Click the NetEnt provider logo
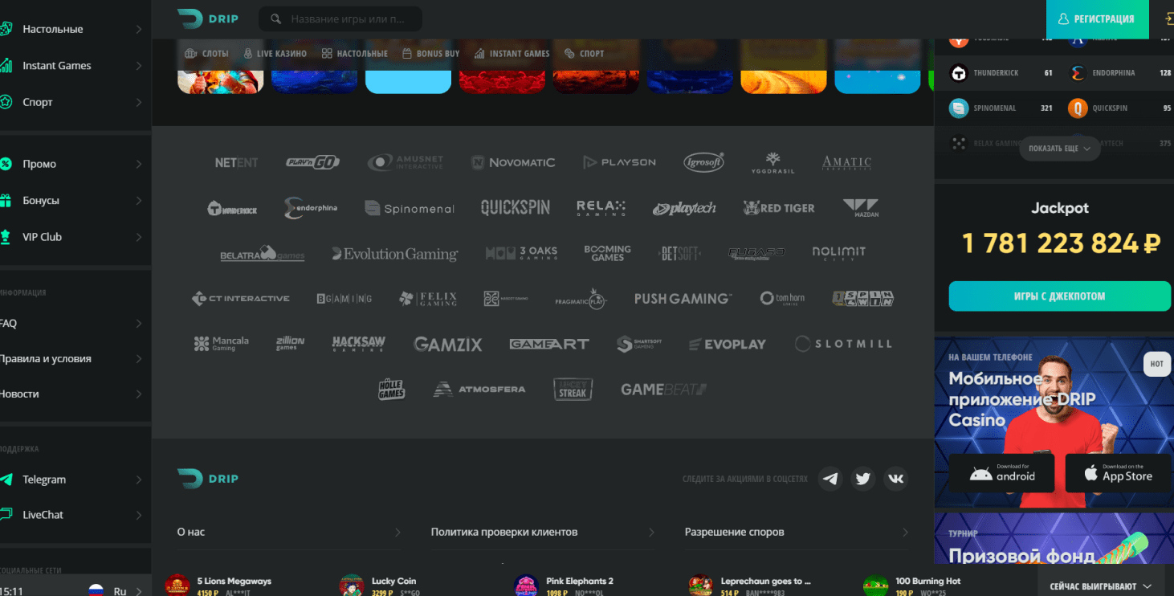Viewport: 1174px width, 596px height. pos(236,162)
